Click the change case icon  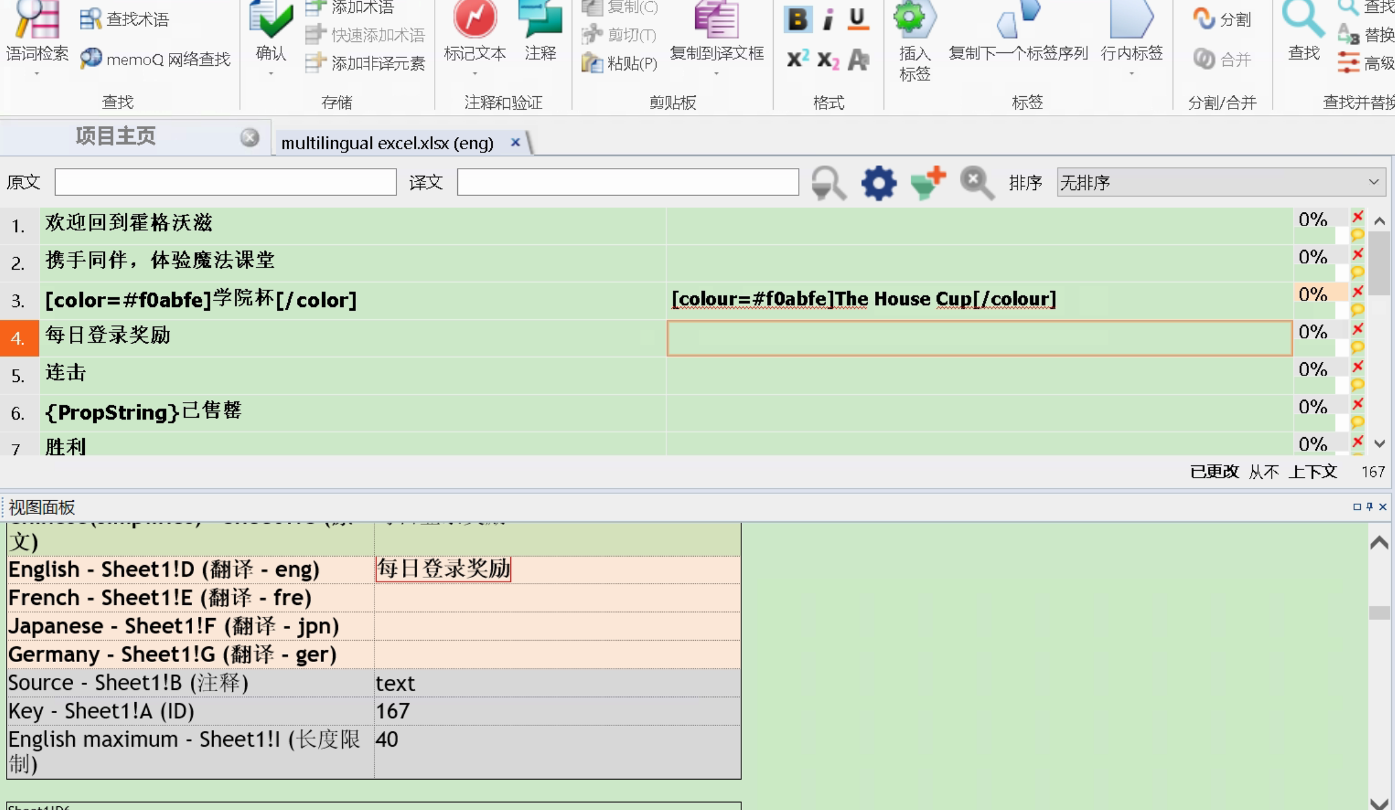click(858, 59)
